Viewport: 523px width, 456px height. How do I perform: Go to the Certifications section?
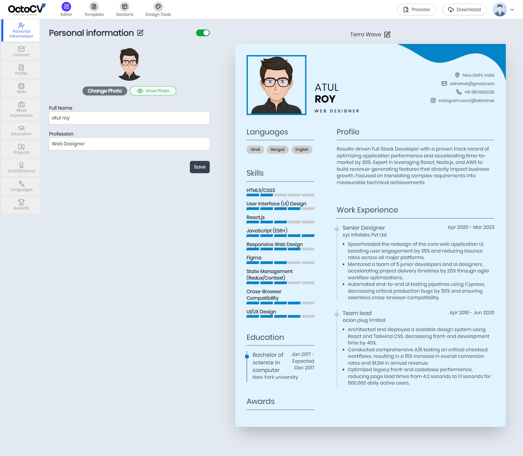click(x=21, y=168)
